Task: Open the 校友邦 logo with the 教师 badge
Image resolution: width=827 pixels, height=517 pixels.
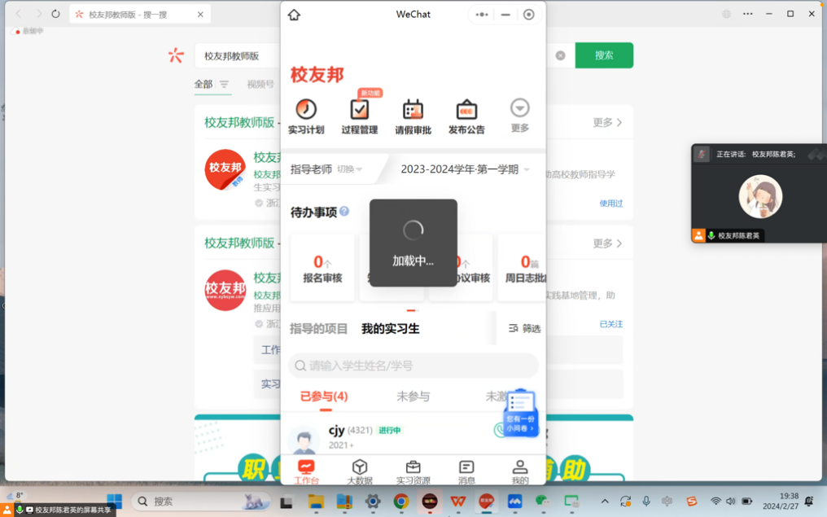Action: tap(225, 170)
